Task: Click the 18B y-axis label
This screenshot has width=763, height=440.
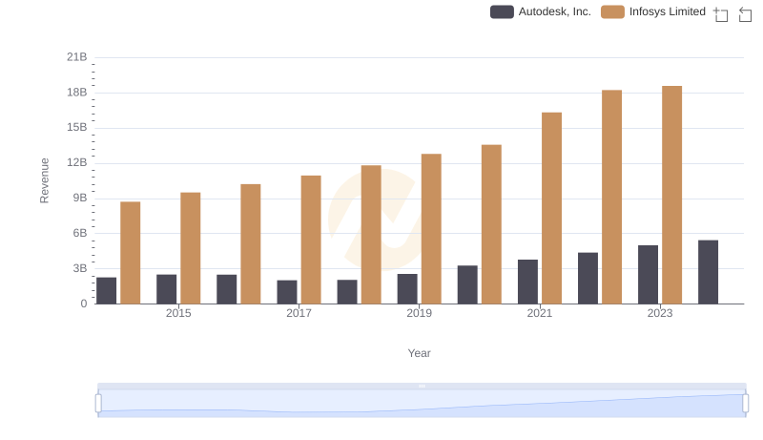Action: click(x=77, y=93)
